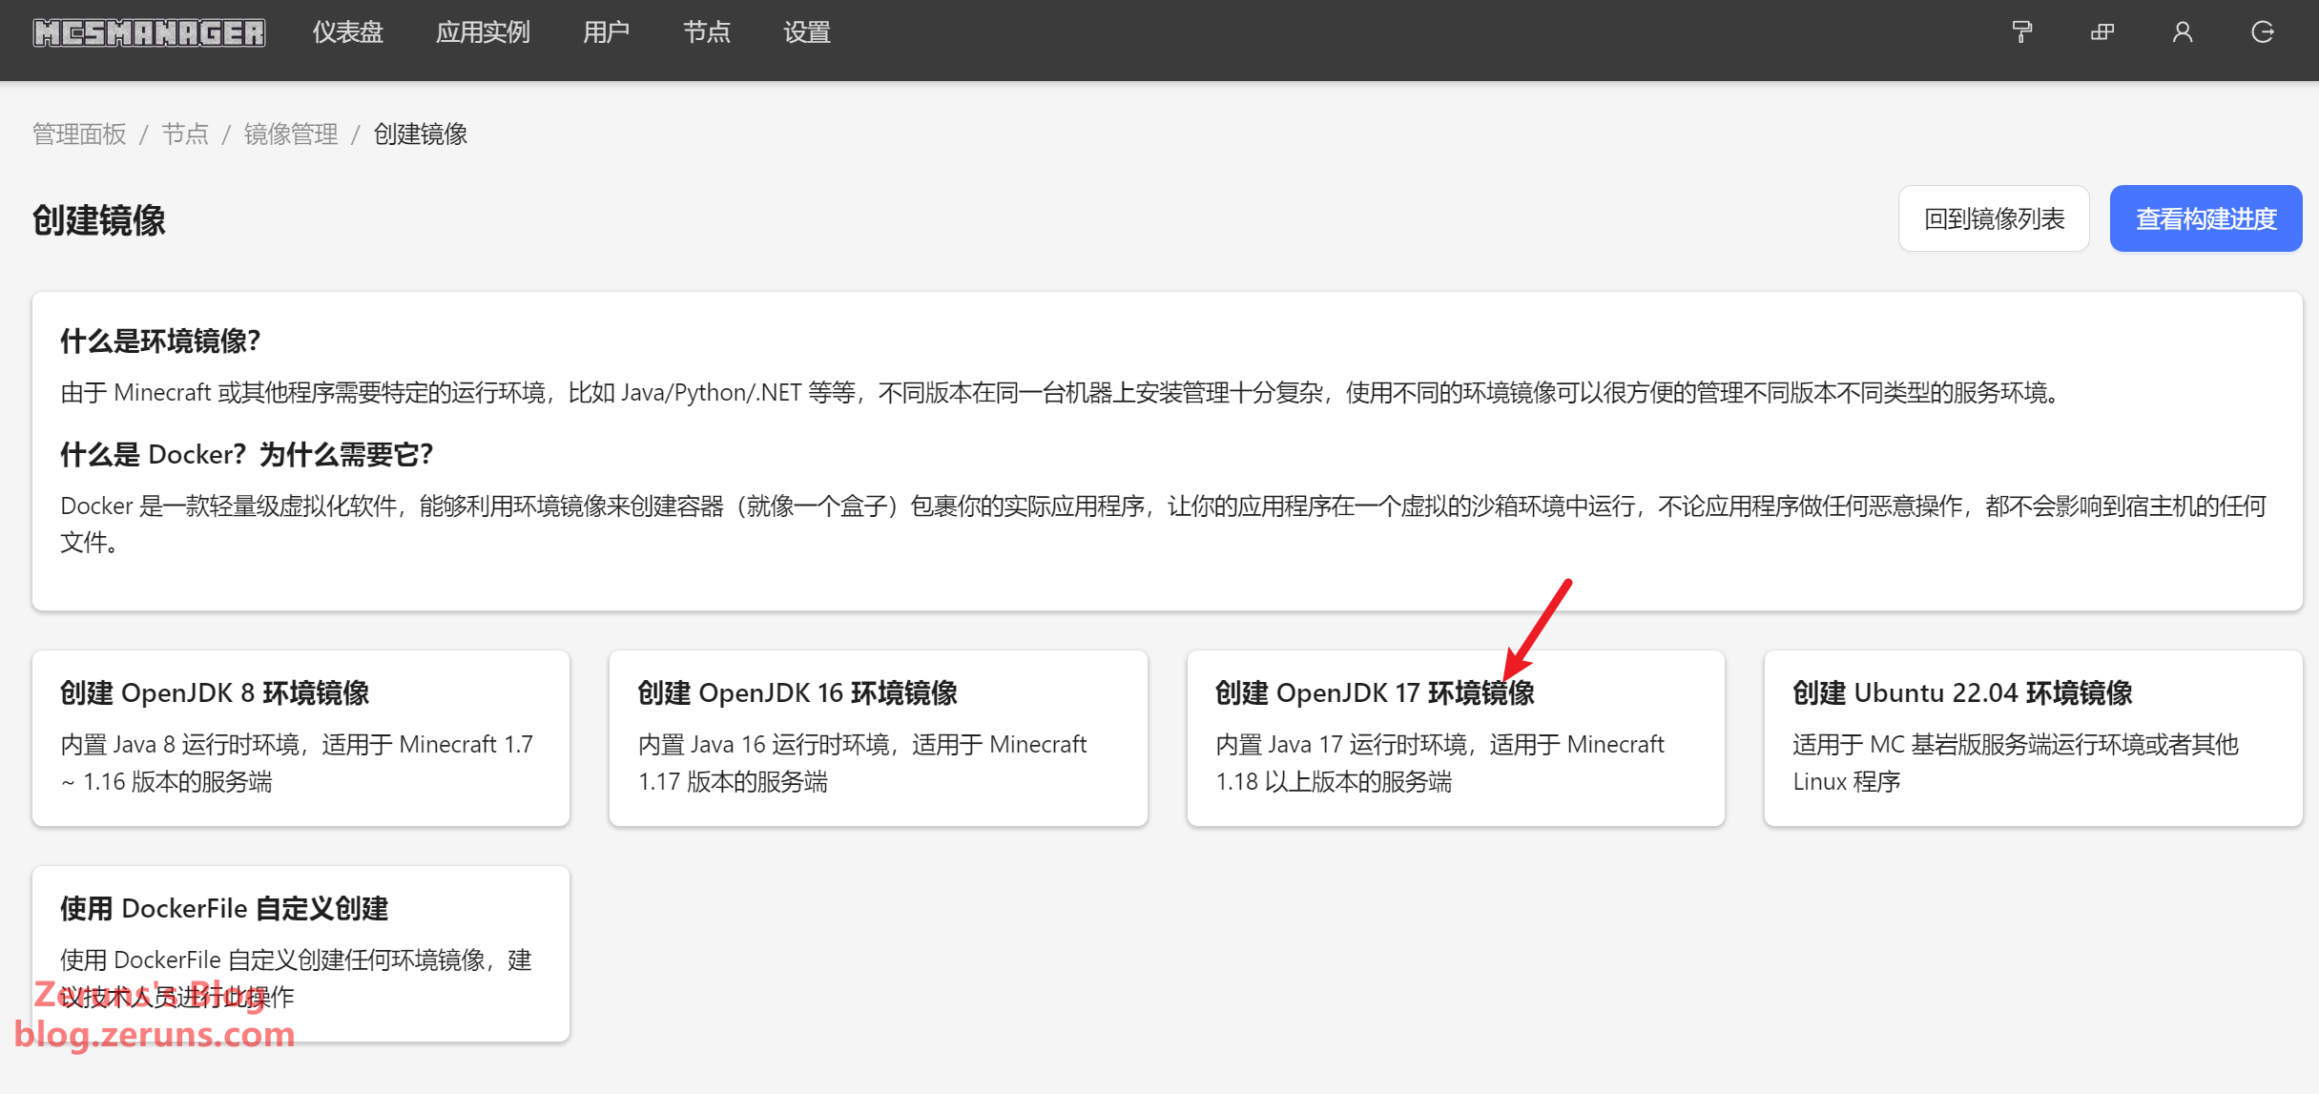Click 节点 breadcrumb link

[x=185, y=134]
